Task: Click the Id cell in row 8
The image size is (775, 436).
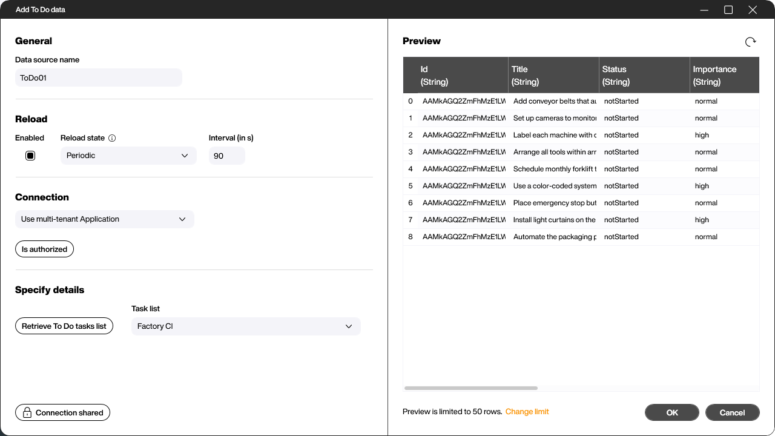Action: [463, 237]
